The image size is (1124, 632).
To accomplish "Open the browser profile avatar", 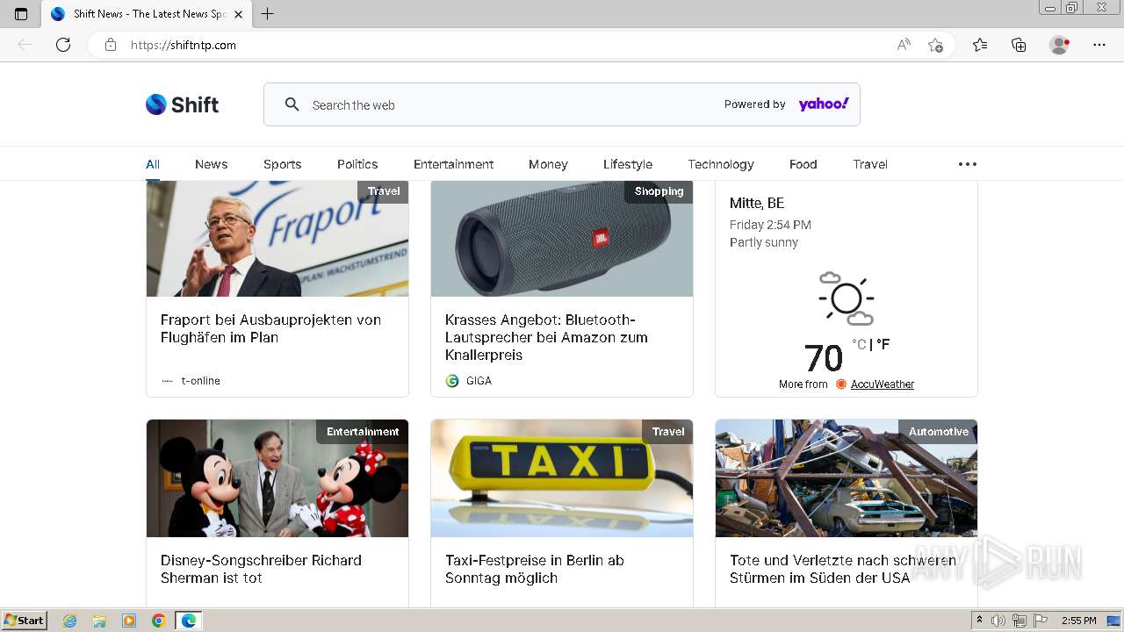I will pyautogui.click(x=1059, y=45).
